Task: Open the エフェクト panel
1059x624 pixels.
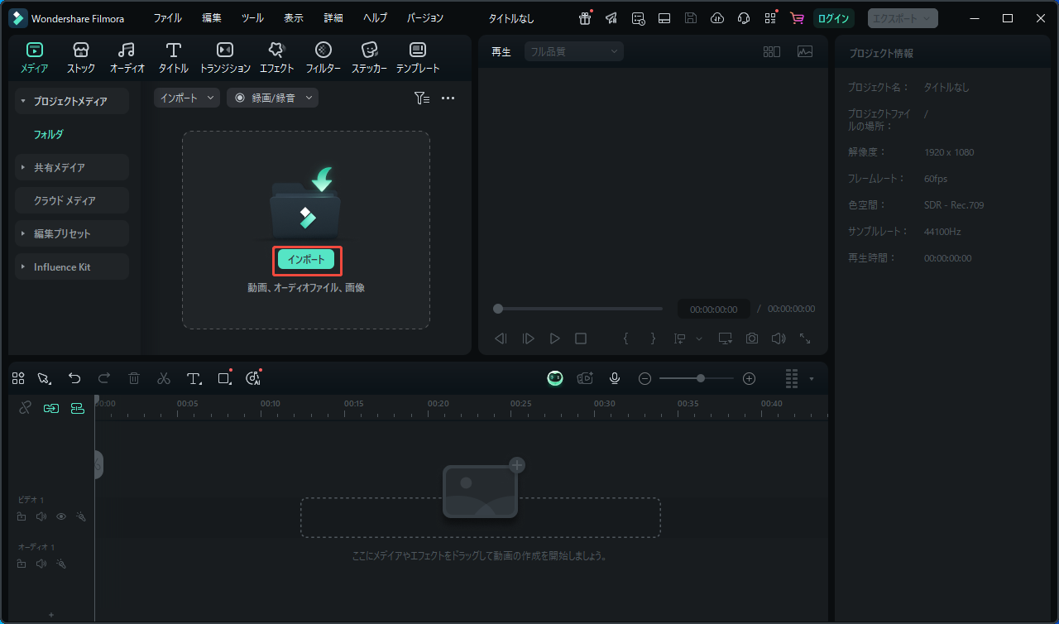Action: coord(276,56)
